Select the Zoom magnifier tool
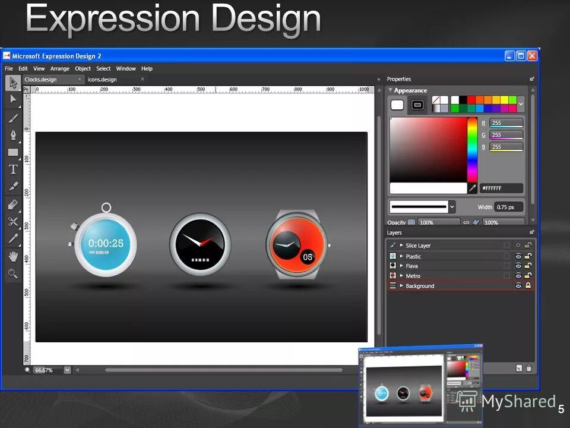The image size is (570, 428). click(13, 273)
